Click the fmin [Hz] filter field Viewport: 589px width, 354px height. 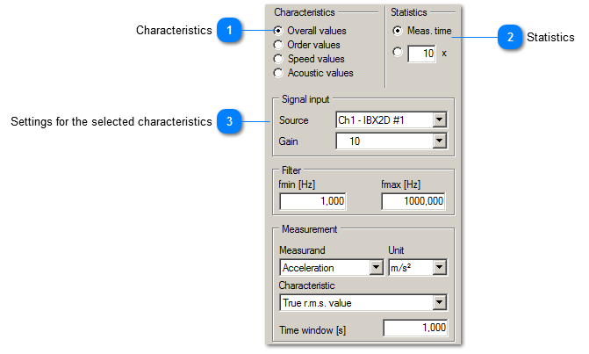point(312,201)
